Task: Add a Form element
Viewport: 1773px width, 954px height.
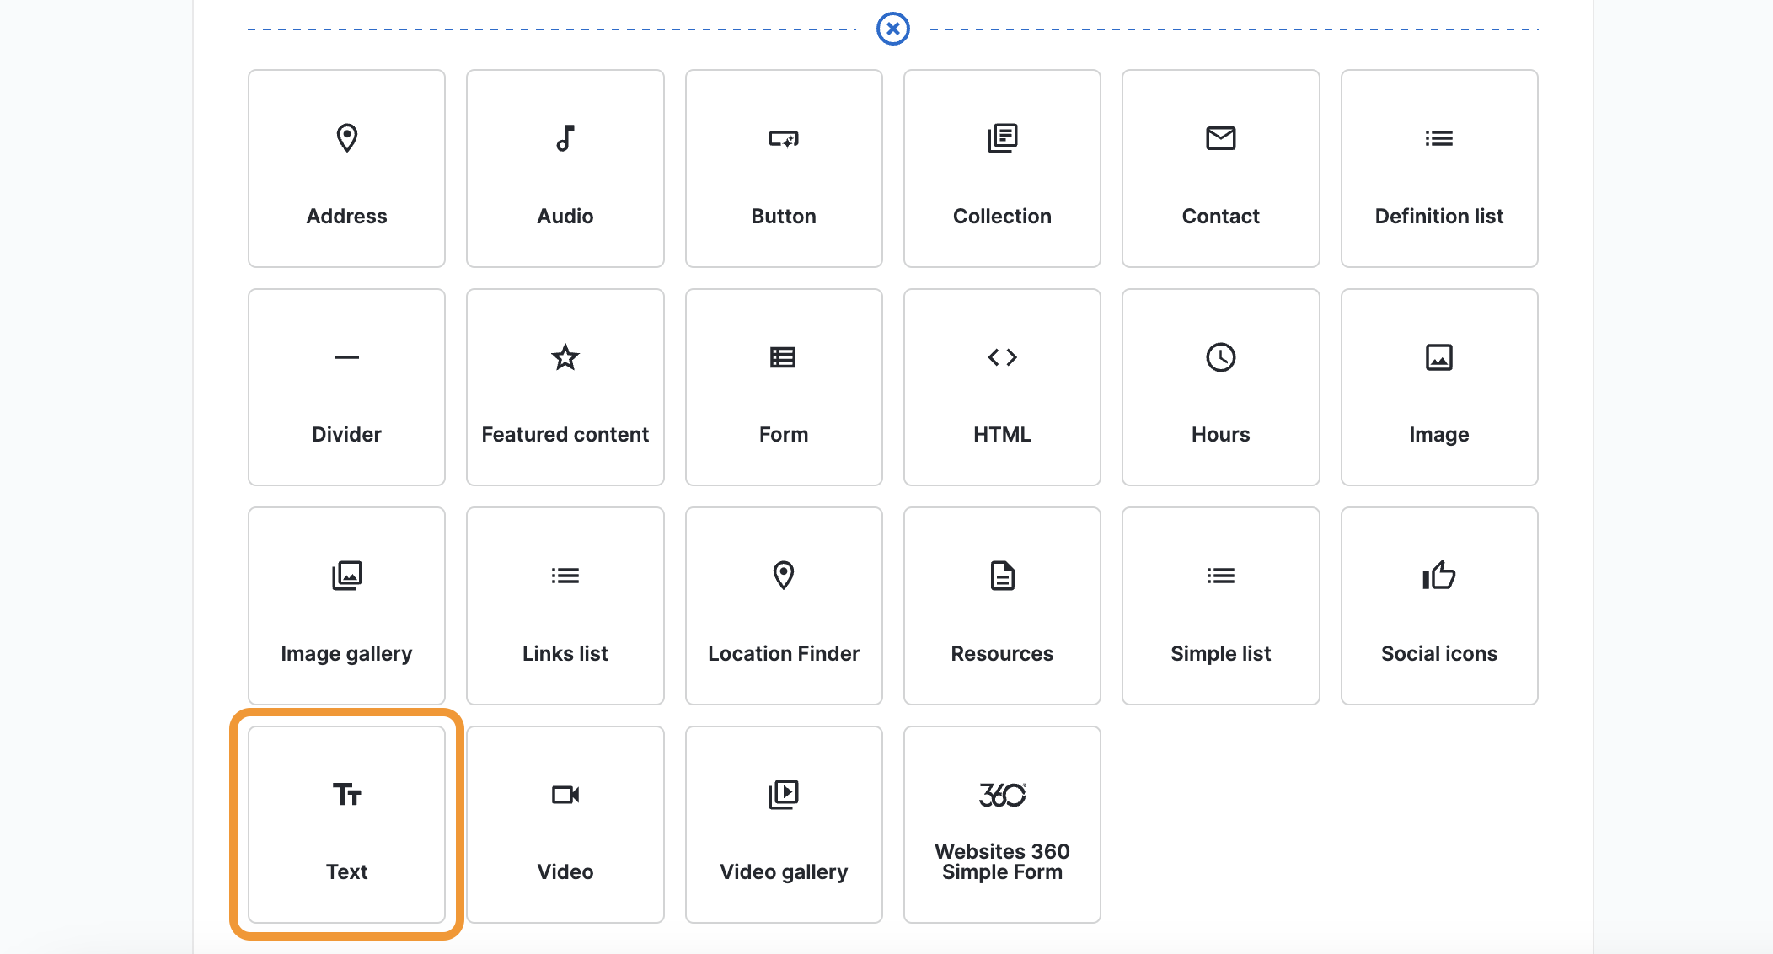Action: (783, 387)
